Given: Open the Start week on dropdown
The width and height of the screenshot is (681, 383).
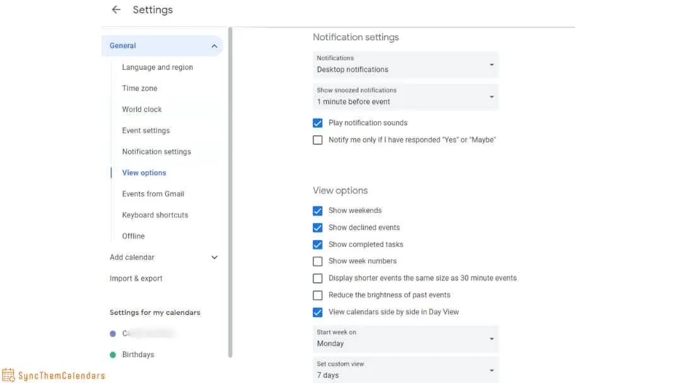Looking at the screenshot, I should tap(405, 339).
